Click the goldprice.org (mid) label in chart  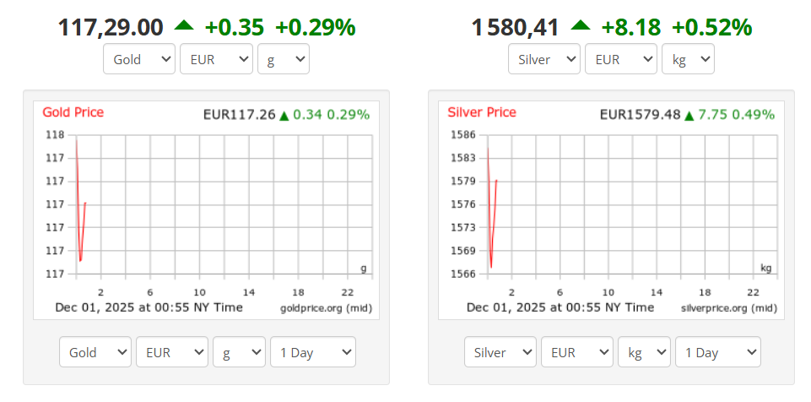point(326,308)
